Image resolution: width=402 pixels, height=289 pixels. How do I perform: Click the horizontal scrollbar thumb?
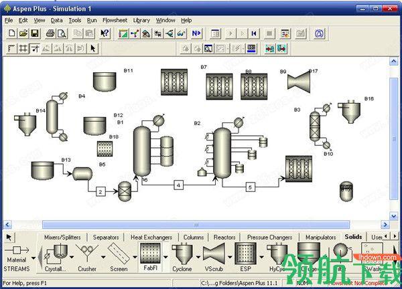[x=196, y=225]
